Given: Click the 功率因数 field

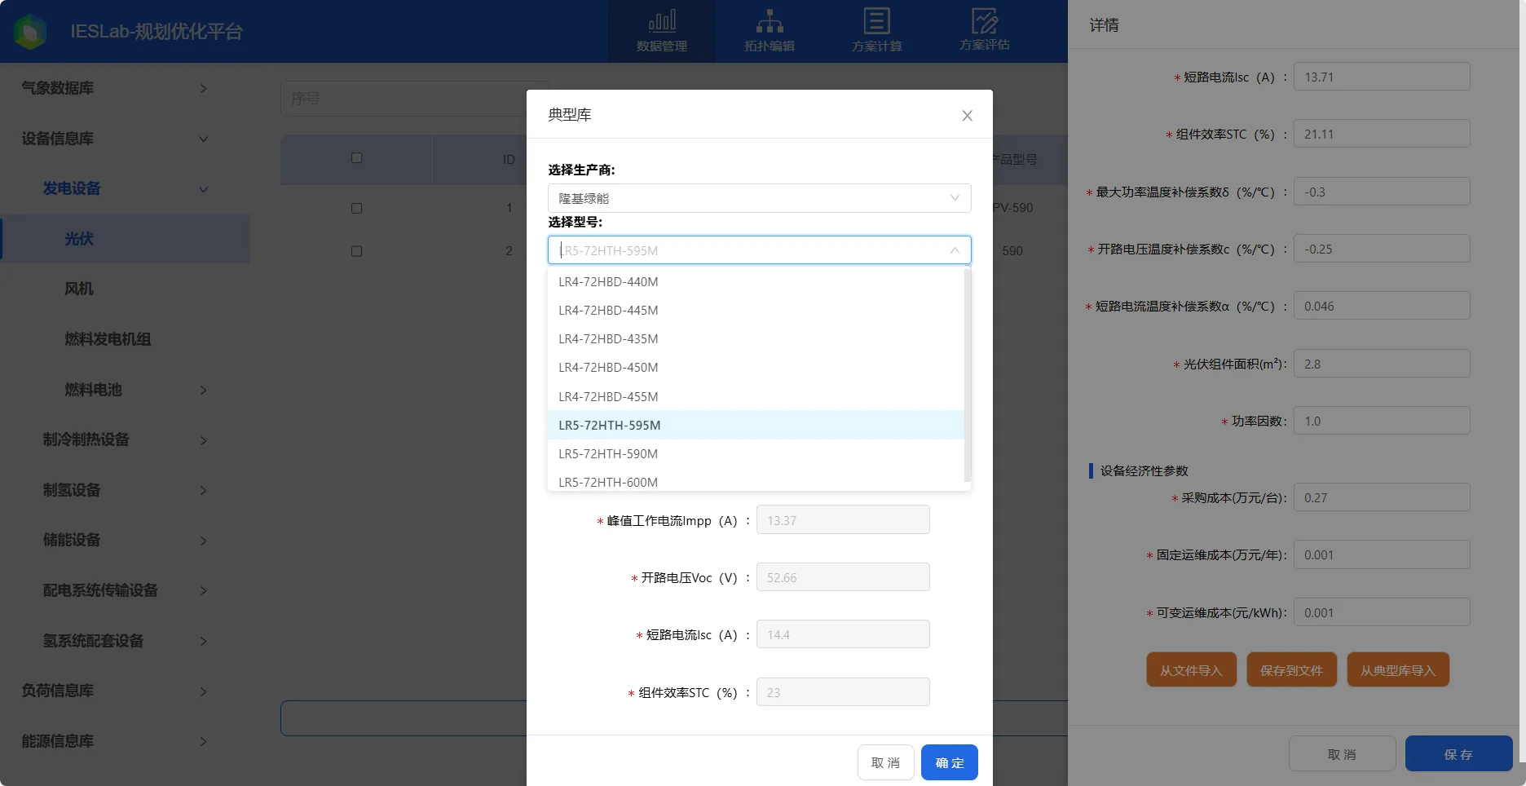Looking at the screenshot, I should tap(1382, 421).
